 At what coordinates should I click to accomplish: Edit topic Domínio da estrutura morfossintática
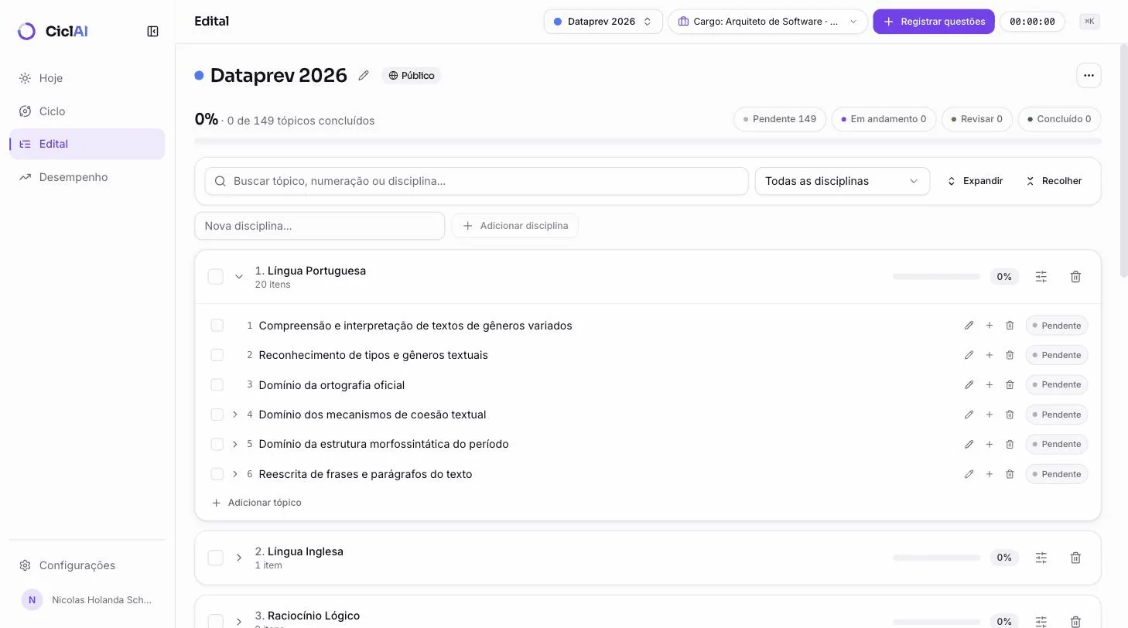tap(969, 444)
